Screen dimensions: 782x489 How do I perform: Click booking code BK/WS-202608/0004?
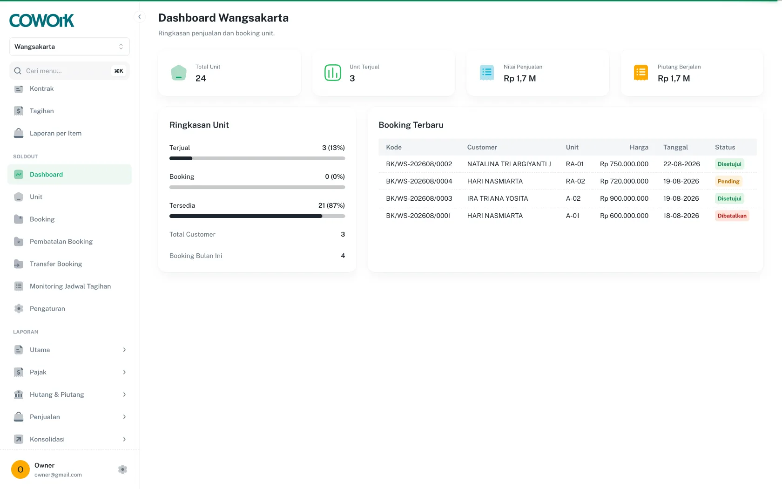click(419, 181)
